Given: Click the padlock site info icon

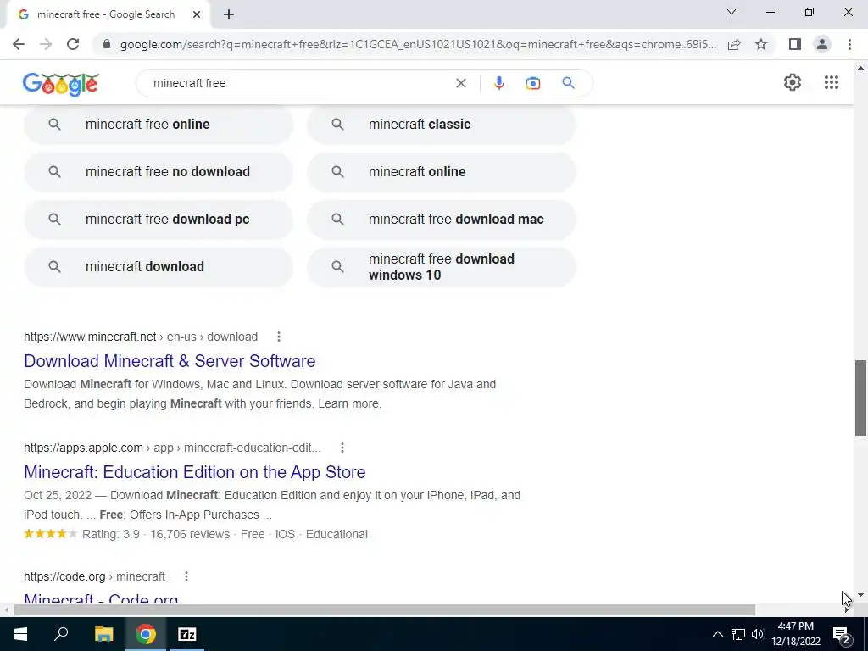Looking at the screenshot, I should pos(107,44).
